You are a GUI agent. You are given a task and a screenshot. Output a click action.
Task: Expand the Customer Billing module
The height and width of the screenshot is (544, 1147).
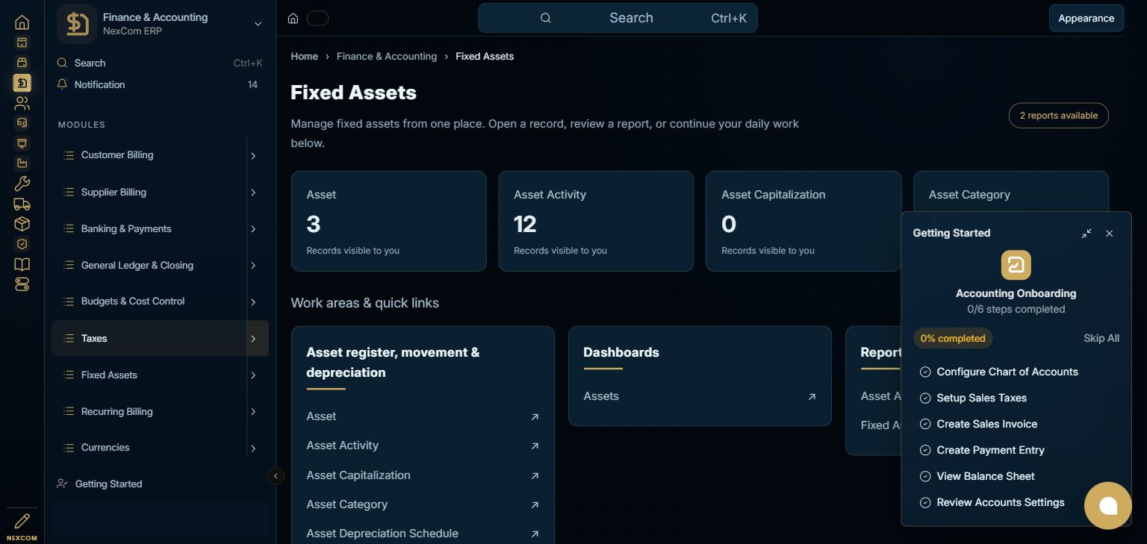[x=253, y=156]
